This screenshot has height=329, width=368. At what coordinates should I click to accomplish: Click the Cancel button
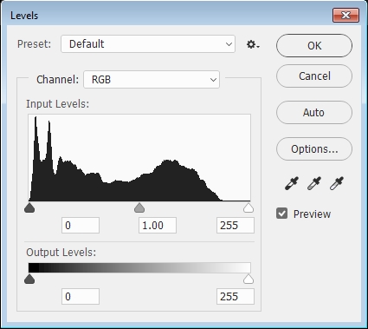314,76
